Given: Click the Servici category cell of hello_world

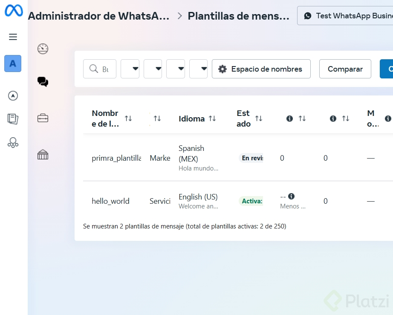Looking at the screenshot, I should pyautogui.click(x=160, y=201).
